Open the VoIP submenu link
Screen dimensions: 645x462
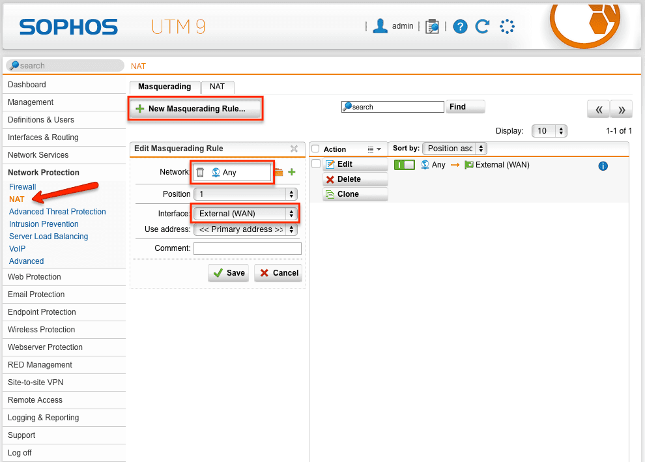tap(18, 249)
